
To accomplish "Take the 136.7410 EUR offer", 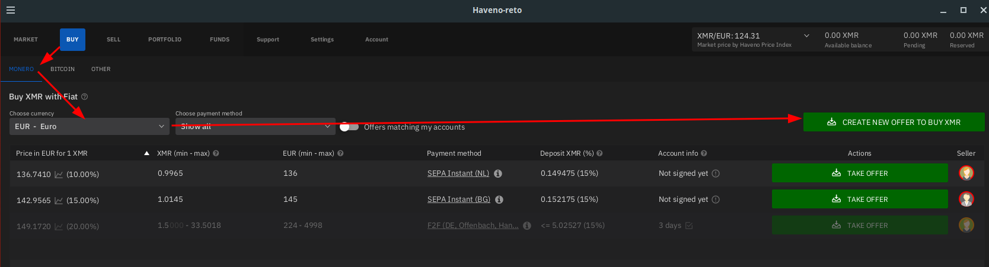I will [860, 173].
